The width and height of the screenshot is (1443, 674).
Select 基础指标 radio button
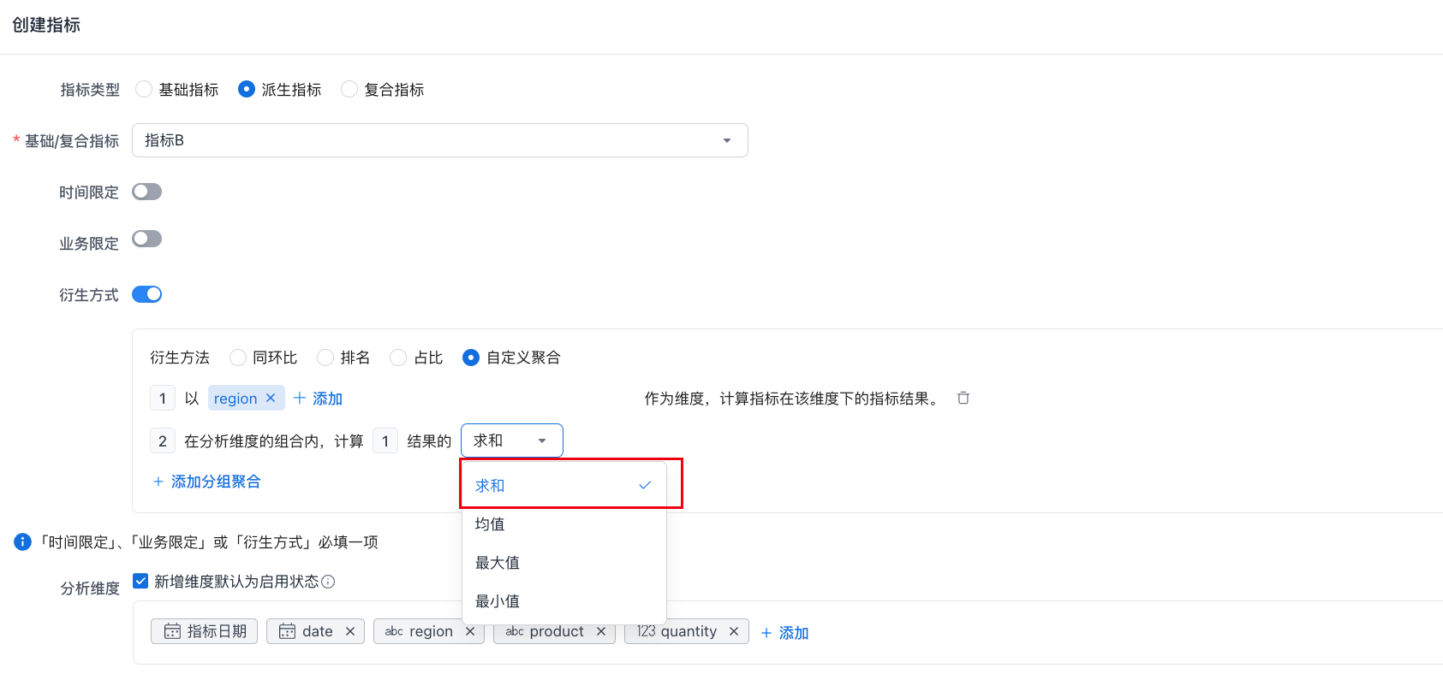pos(144,90)
